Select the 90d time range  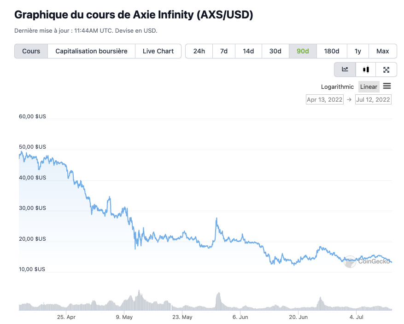coord(303,51)
